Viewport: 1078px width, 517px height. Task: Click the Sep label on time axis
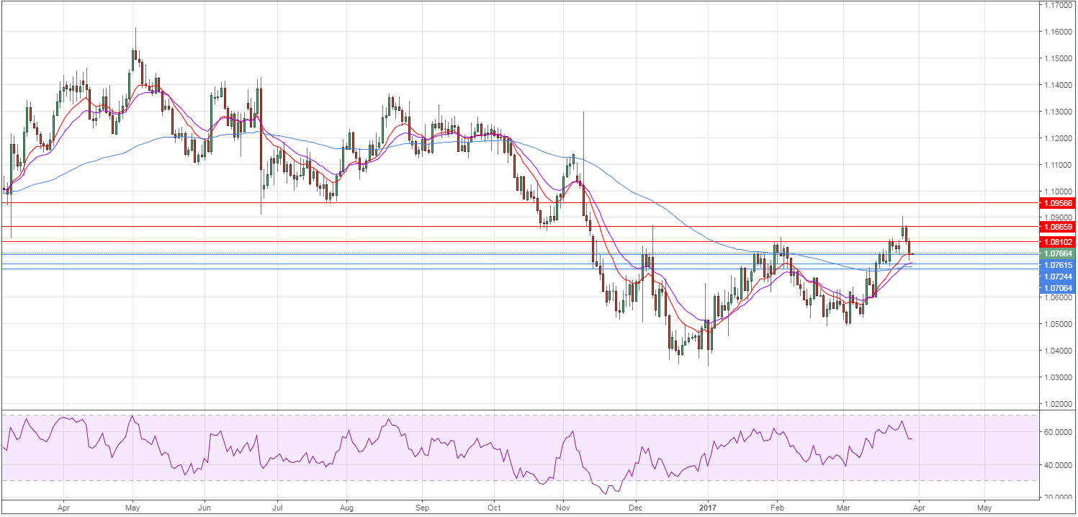[x=422, y=508]
